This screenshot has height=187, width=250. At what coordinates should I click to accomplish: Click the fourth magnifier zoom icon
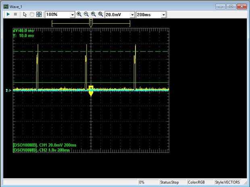coord(100,14)
